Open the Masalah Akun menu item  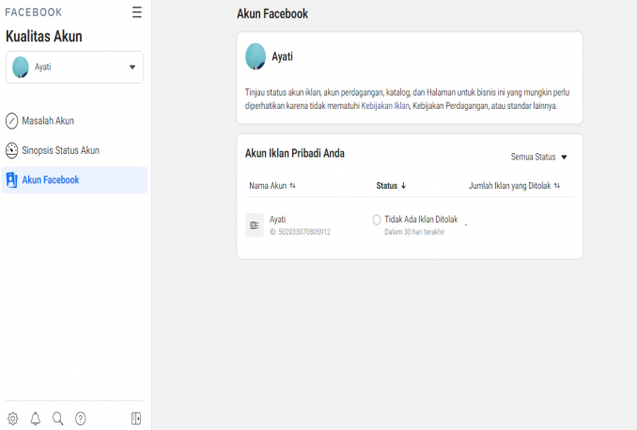click(x=47, y=121)
